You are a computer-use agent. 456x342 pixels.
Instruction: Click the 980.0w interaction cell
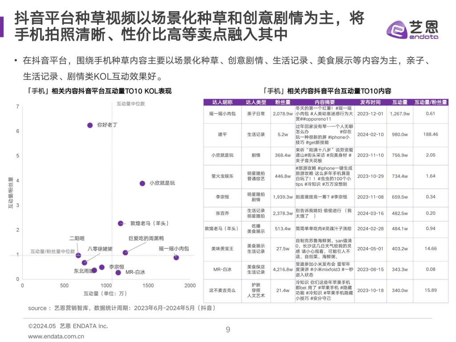tap(400, 134)
